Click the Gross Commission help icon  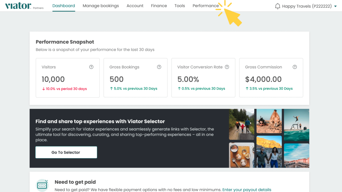tap(295, 67)
